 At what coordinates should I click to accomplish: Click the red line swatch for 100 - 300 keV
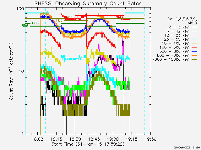click(x=194, y=47)
